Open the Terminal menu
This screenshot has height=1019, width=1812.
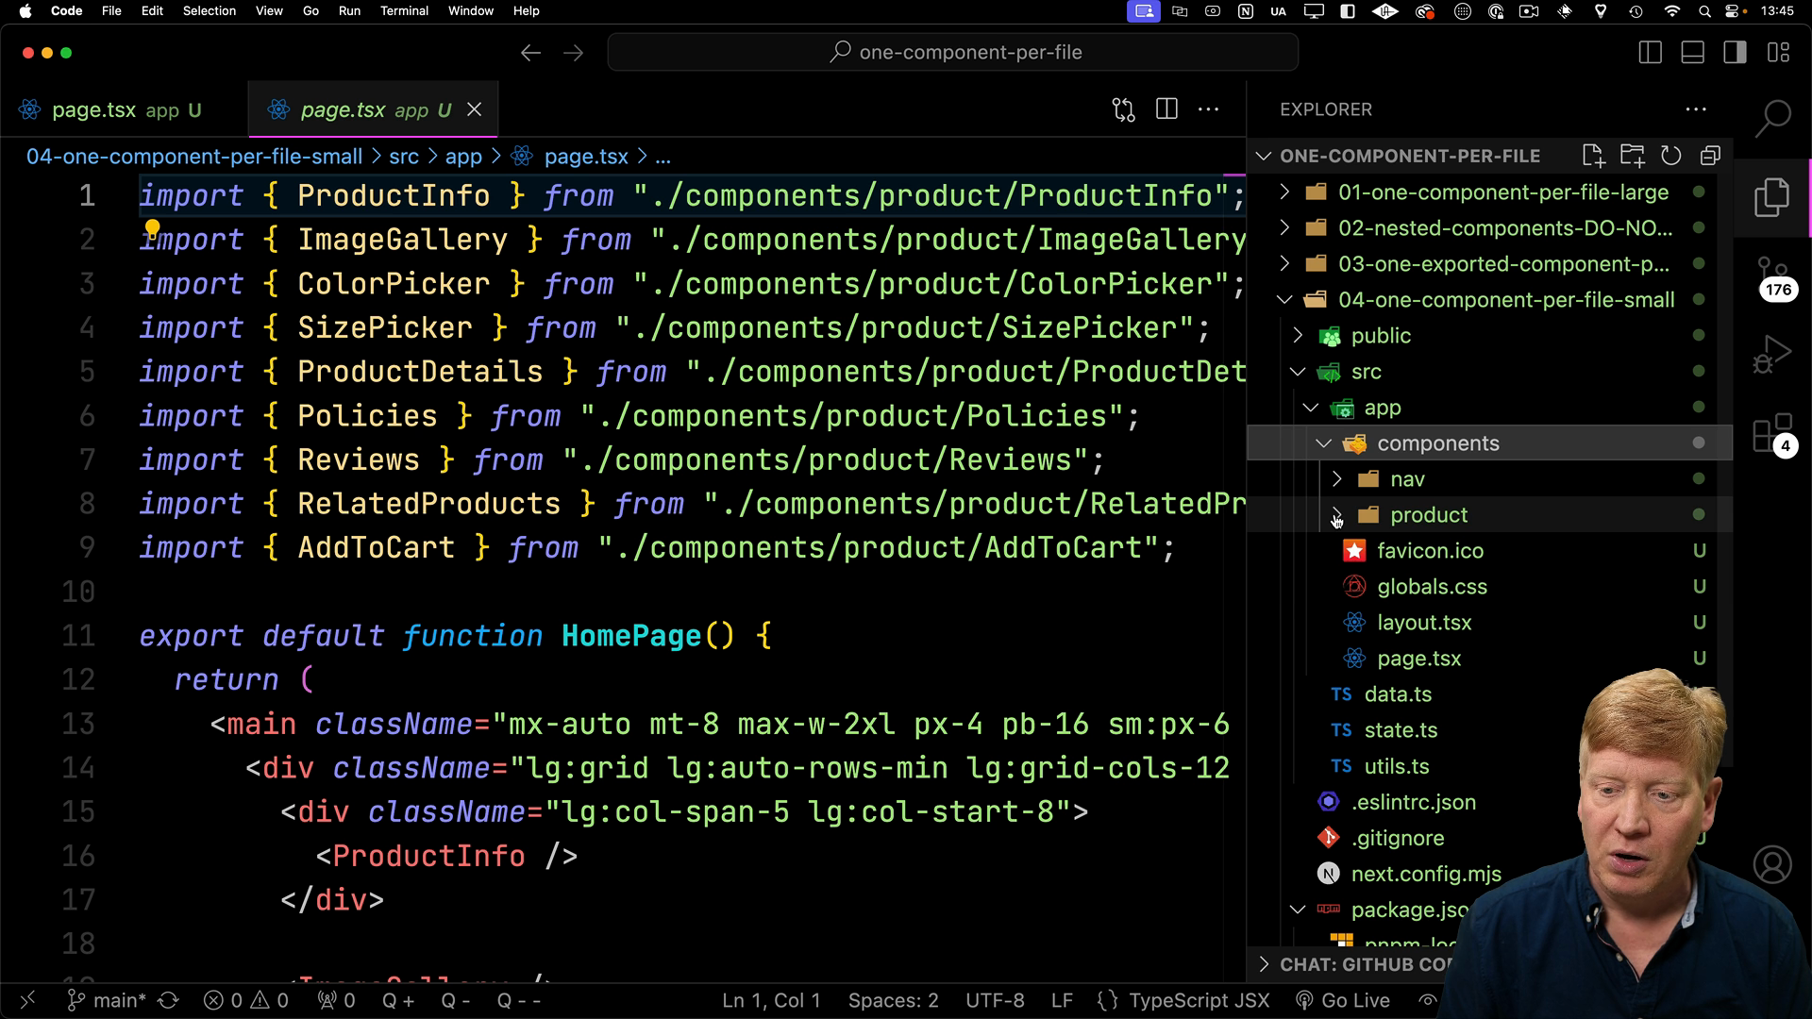404,11
